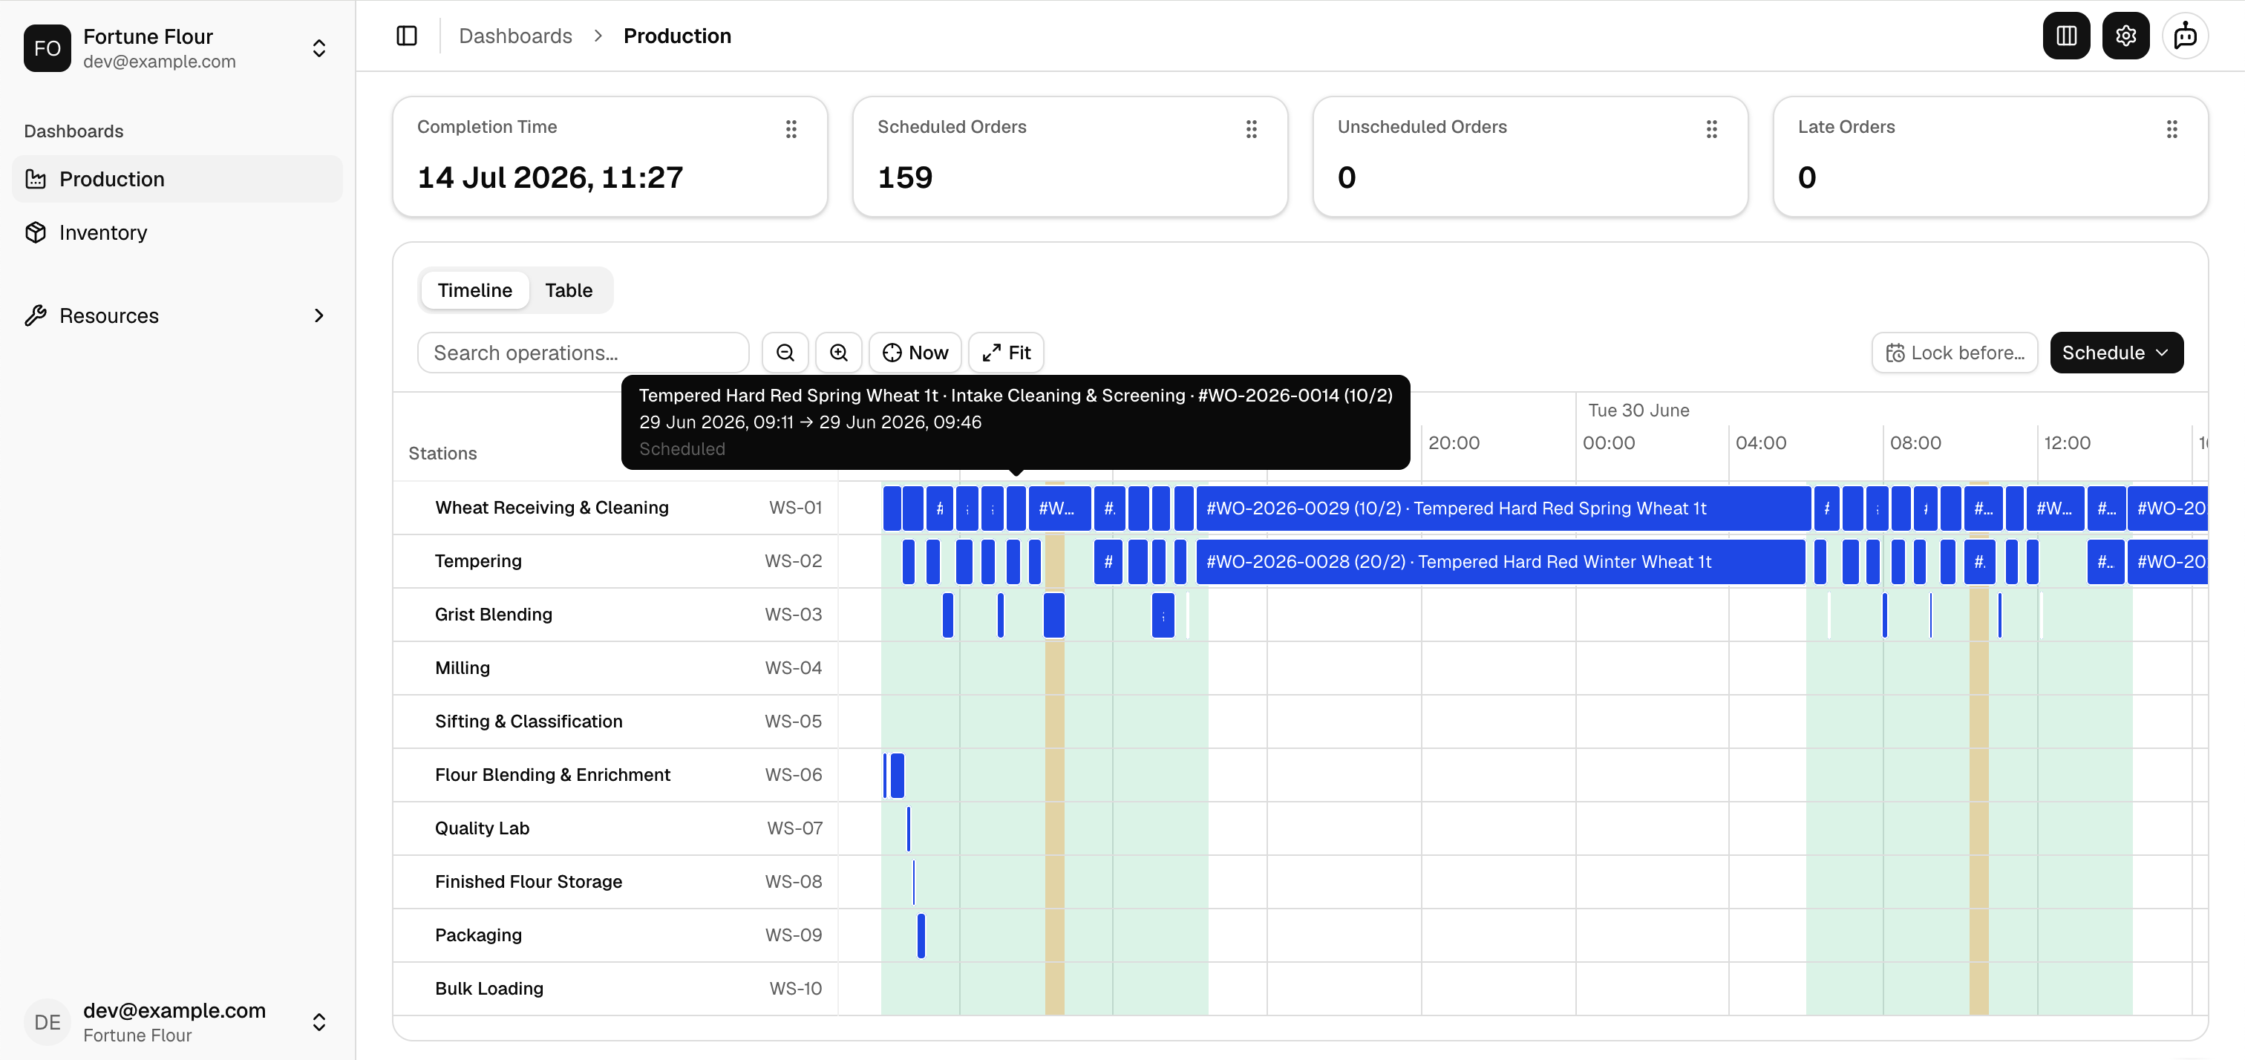Viewport: 2245px width, 1060px height.
Task: Click the Inventory box icon in sidebar
Action: (36, 233)
